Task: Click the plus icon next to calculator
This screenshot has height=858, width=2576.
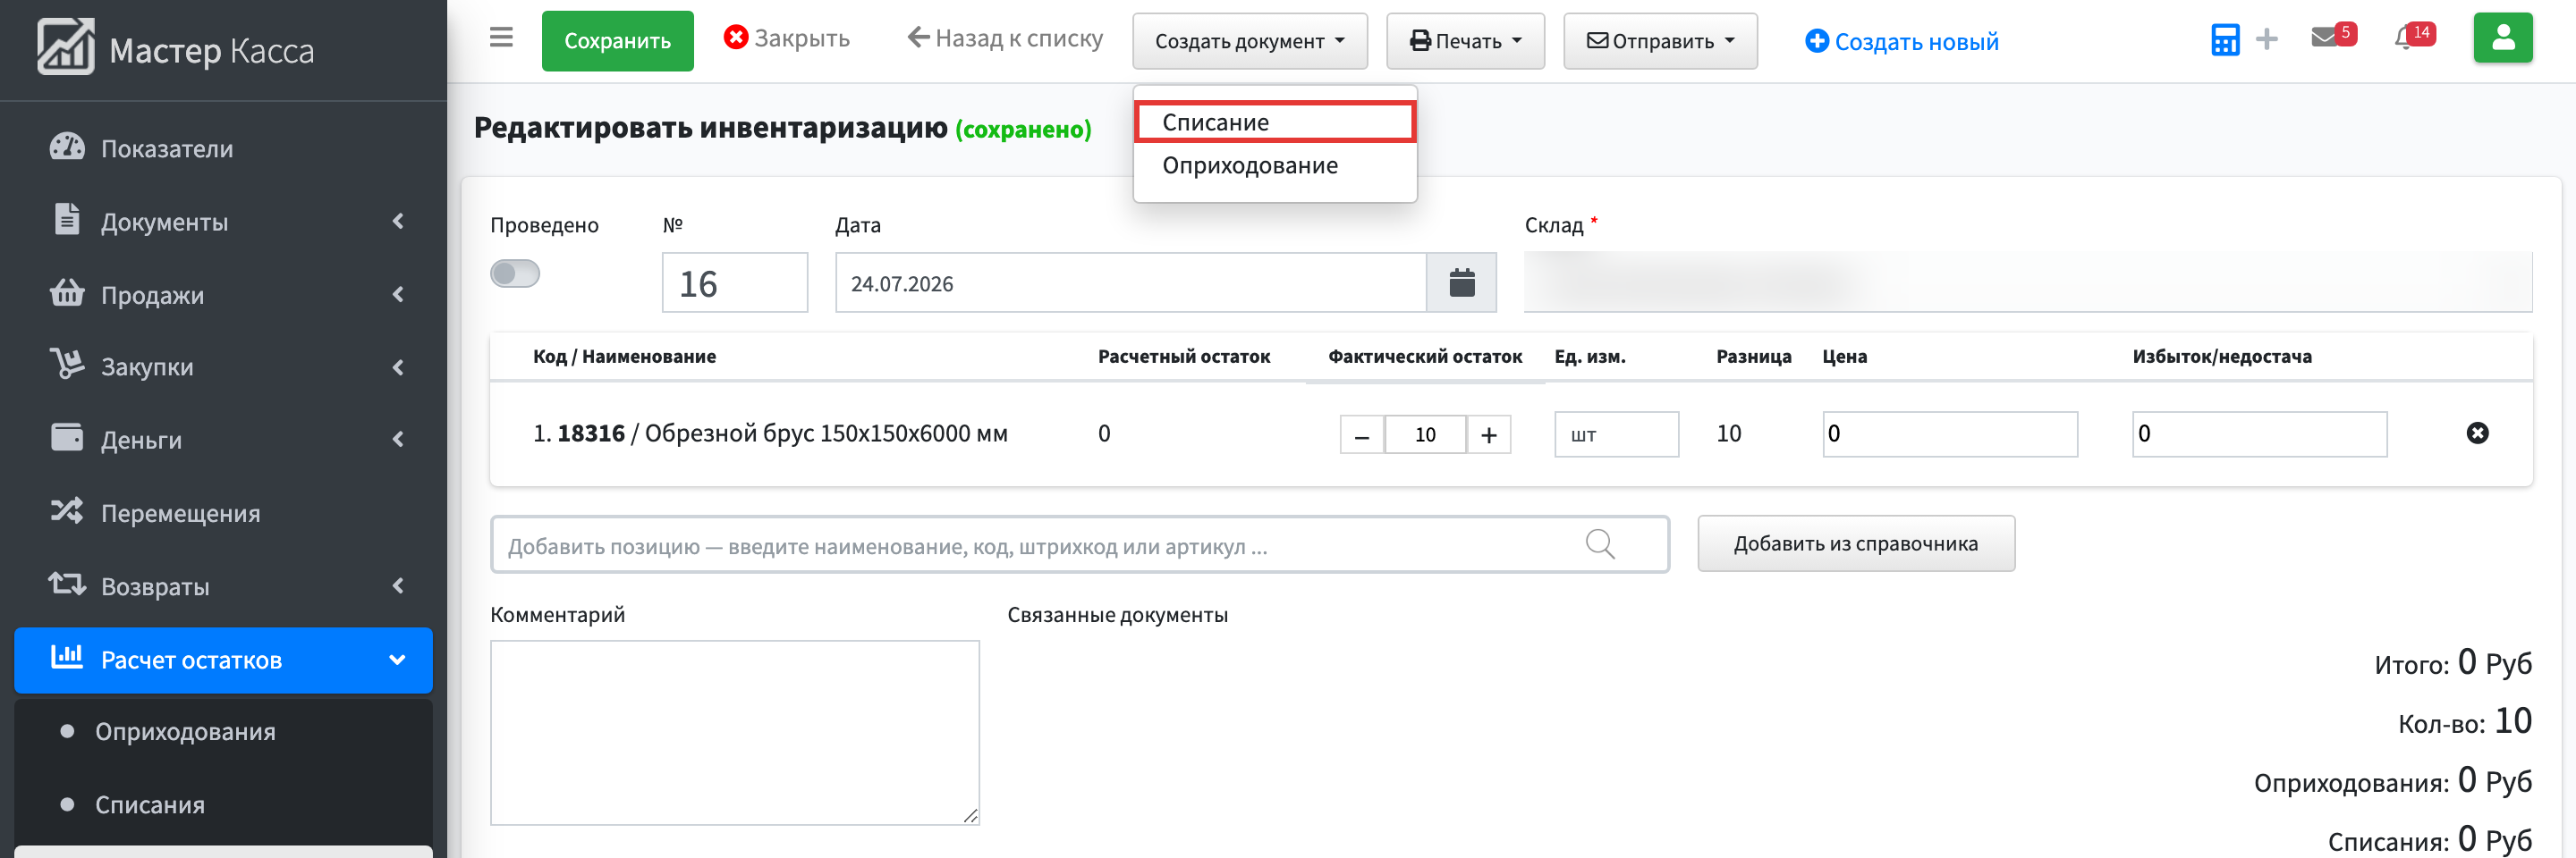Action: [x=2267, y=39]
